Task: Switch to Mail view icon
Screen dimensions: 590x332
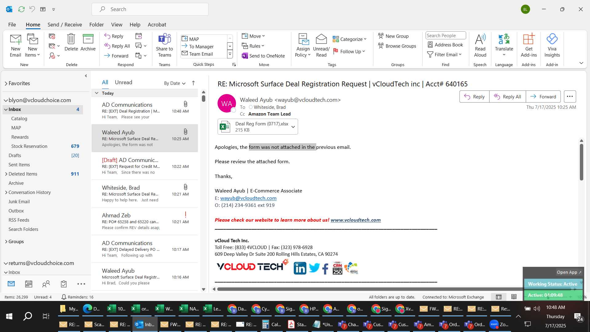Action: 11,284
